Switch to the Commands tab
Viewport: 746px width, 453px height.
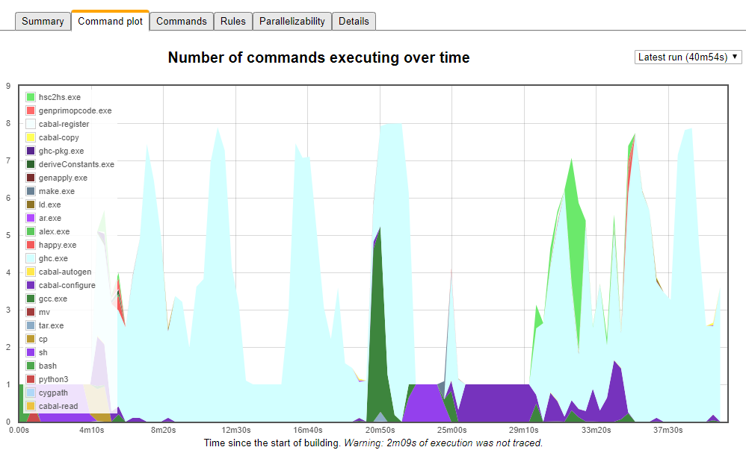pyautogui.click(x=181, y=22)
